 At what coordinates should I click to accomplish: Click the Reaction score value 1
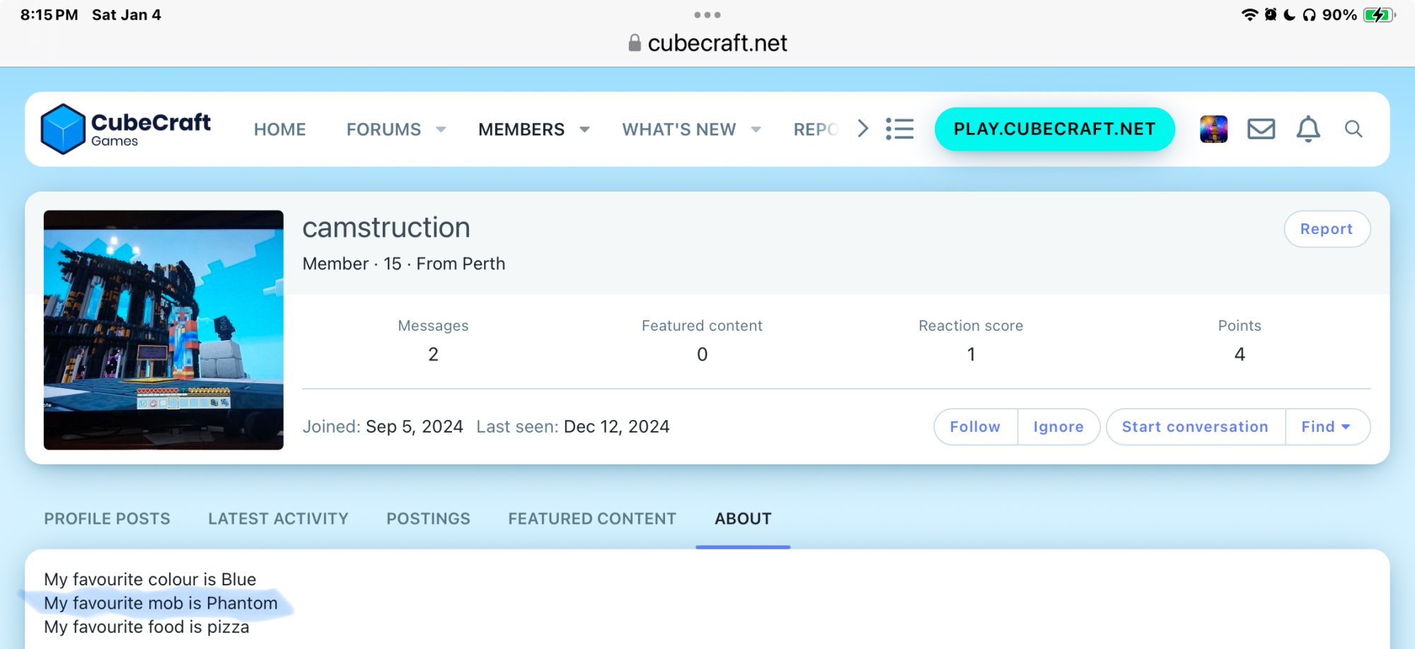click(971, 354)
